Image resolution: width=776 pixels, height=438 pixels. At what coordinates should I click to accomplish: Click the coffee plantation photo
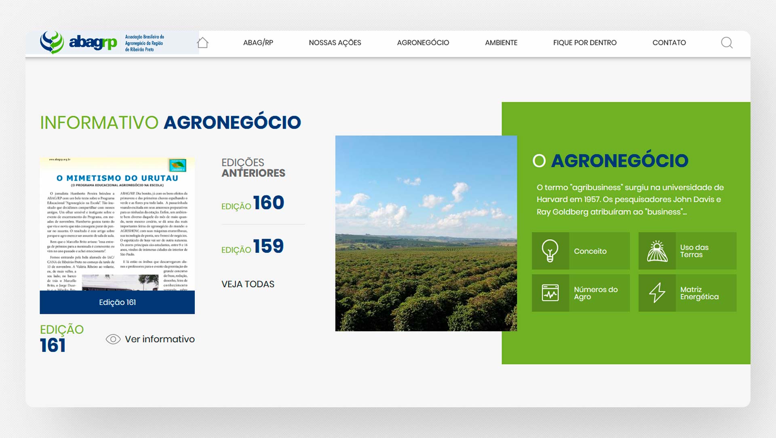point(426,233)
